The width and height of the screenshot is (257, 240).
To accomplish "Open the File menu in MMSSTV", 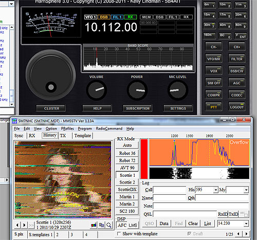I will click(17, 128).
